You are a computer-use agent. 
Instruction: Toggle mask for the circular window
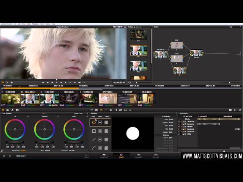[106, 122]
